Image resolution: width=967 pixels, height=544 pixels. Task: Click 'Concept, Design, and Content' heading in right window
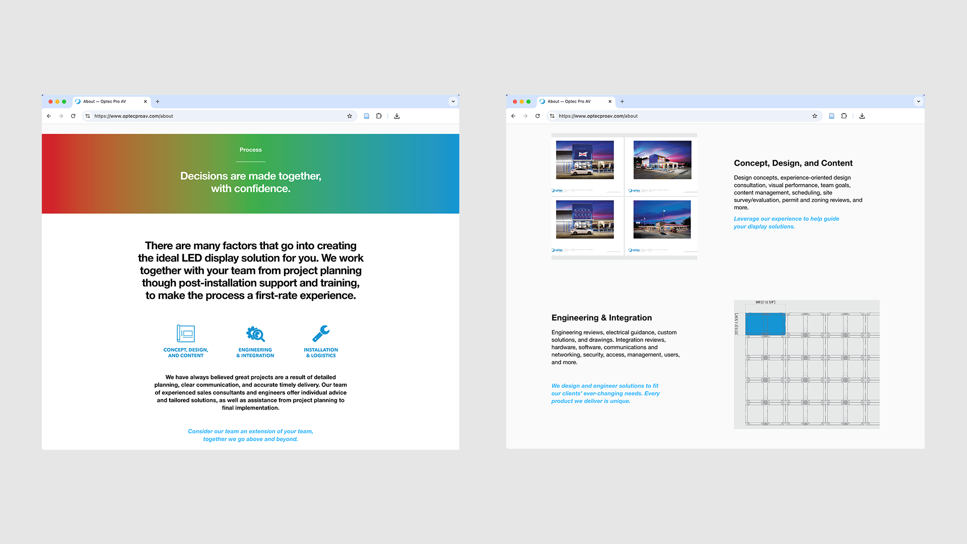coord(793,163)
